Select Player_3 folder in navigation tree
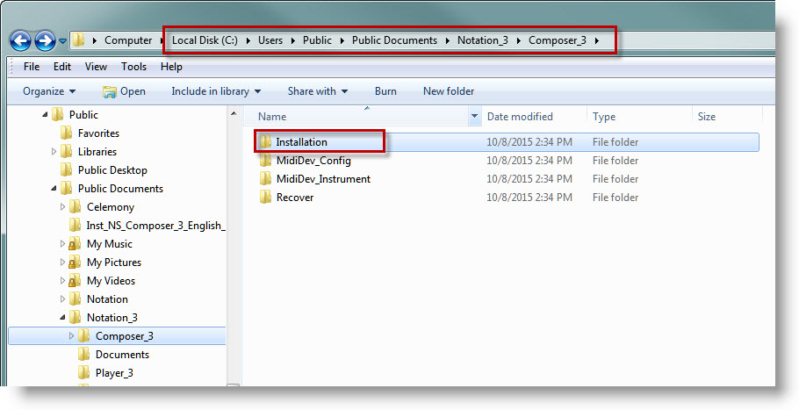This screenshot has width=799, height=410. [114, 373]
